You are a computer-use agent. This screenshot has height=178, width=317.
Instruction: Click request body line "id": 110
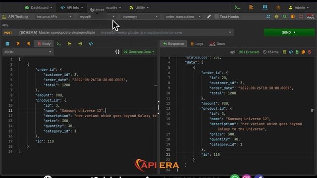pyautogui.click(x=45, y=141)
